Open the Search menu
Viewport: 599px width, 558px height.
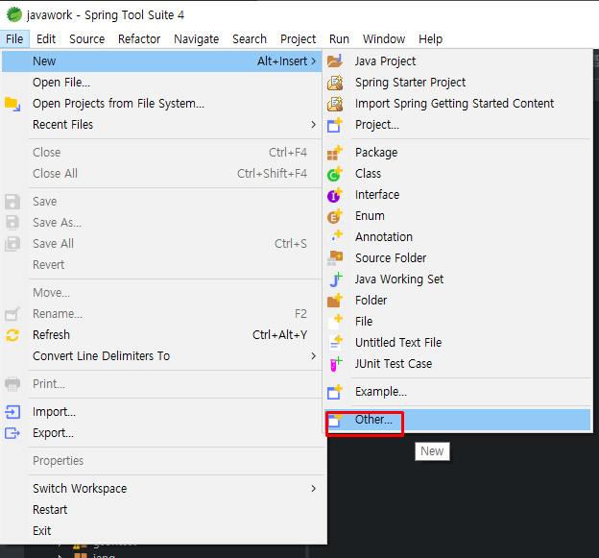tap(250, 39)
